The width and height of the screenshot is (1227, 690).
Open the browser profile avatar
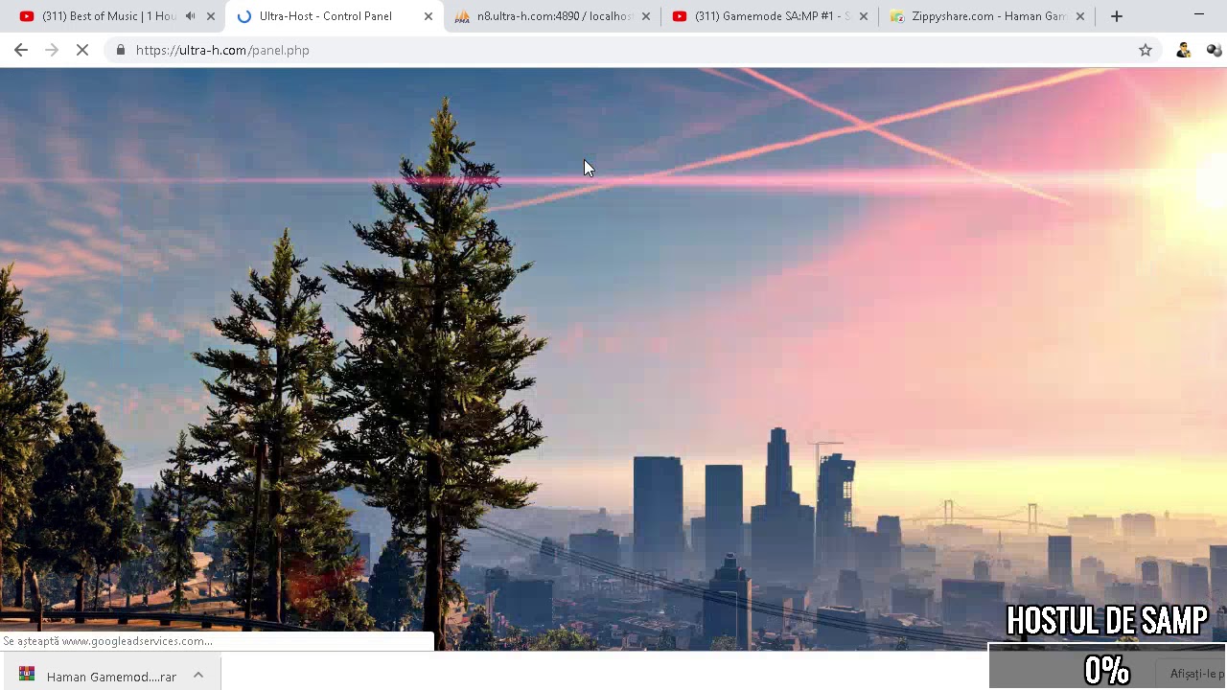tap(1184, 50)
